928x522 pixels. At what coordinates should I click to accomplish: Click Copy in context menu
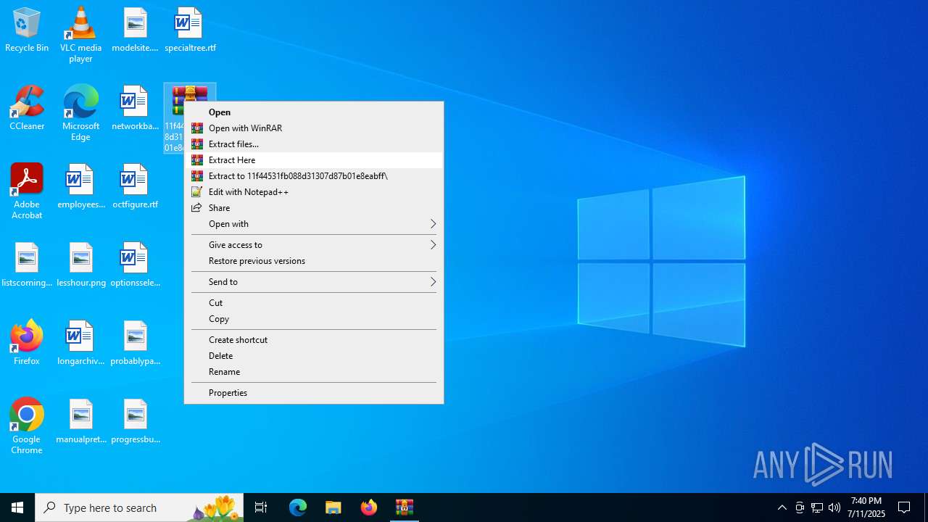click(x=313, y=319)
